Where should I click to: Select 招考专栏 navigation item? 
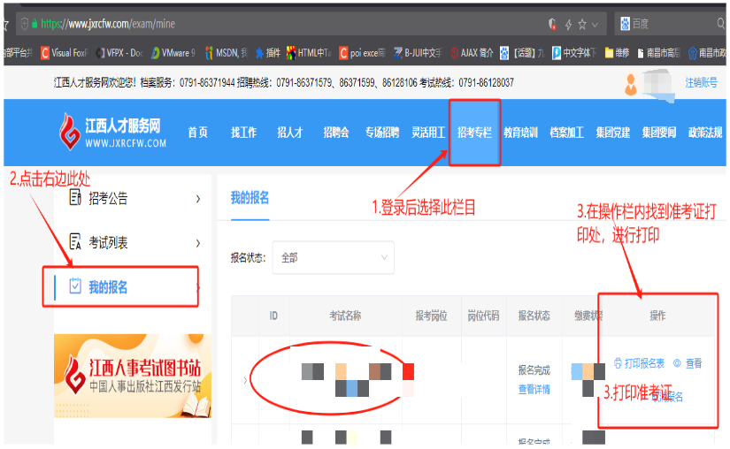[474, 133]
